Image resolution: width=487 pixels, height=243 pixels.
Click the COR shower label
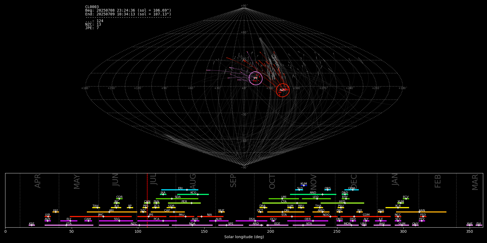tap(119, 197)
